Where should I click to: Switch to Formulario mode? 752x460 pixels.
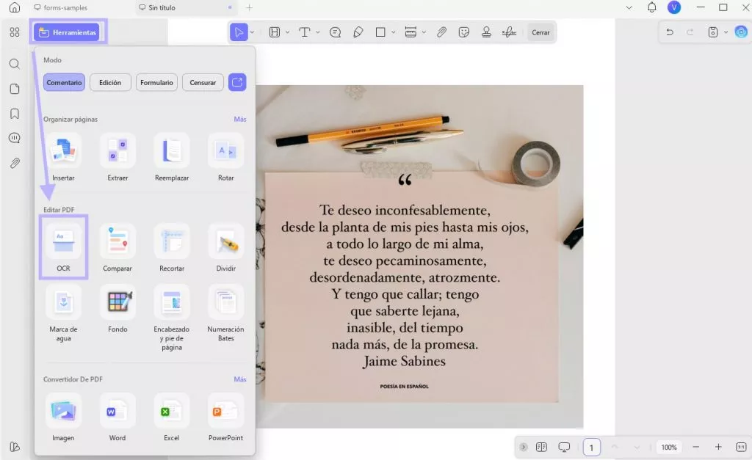[157, 82]
